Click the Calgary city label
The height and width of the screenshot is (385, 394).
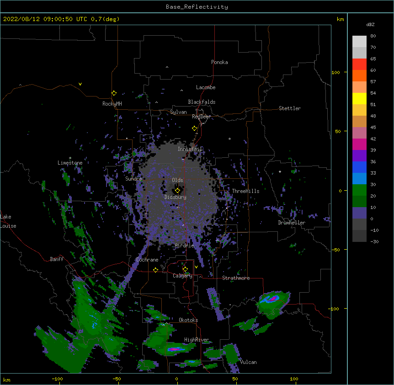pos(182,276)
